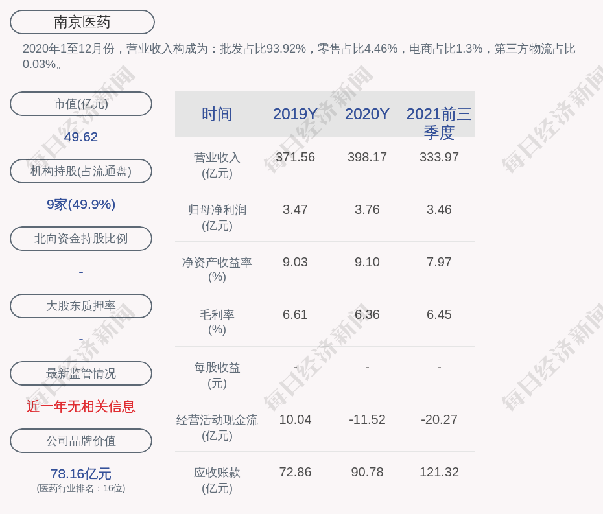Select the 毛利率(%) row label

pyautogui.click(x=217, y=321)
